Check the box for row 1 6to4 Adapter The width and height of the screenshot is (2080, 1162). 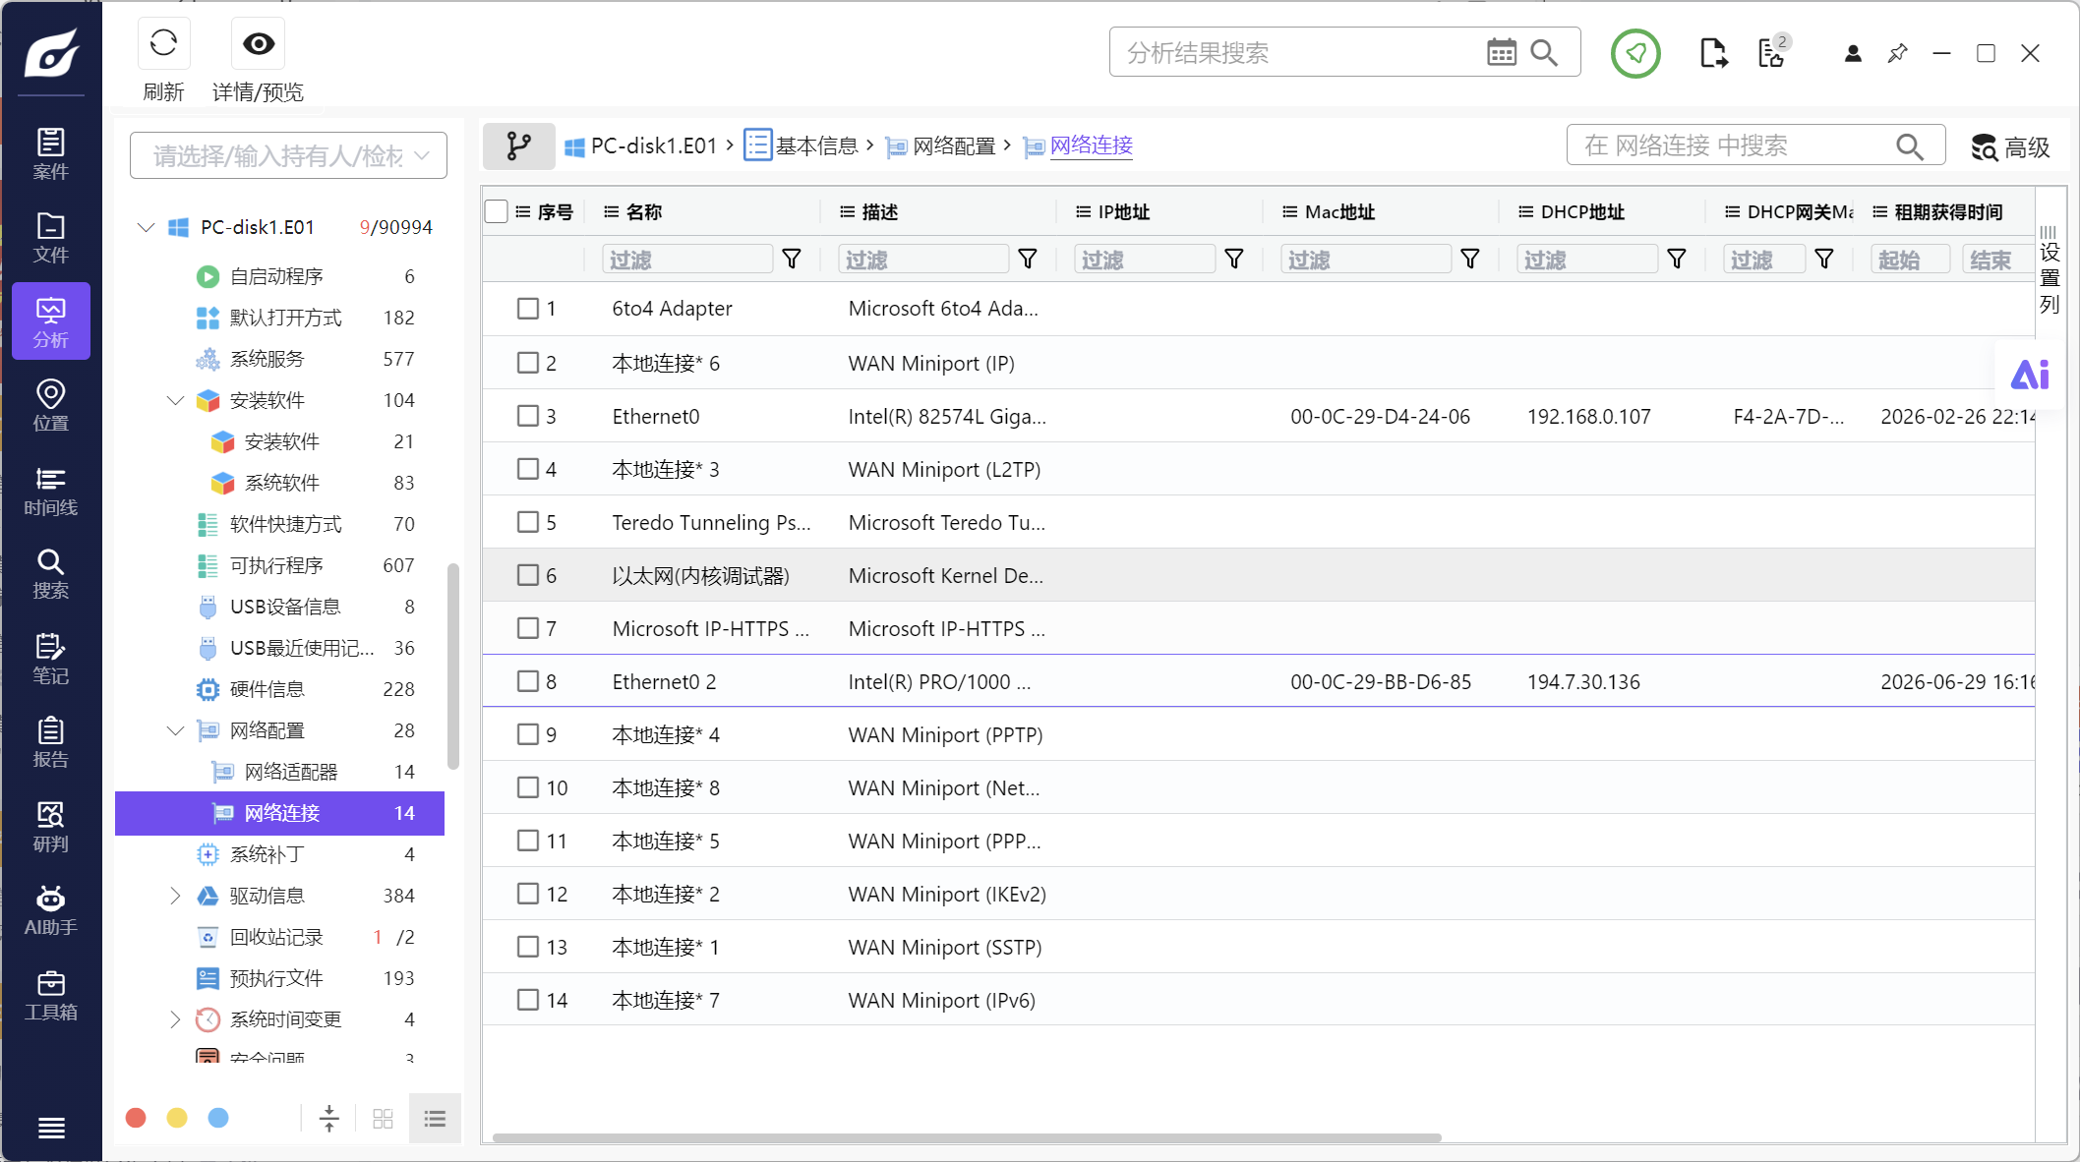tap(528, 309)
